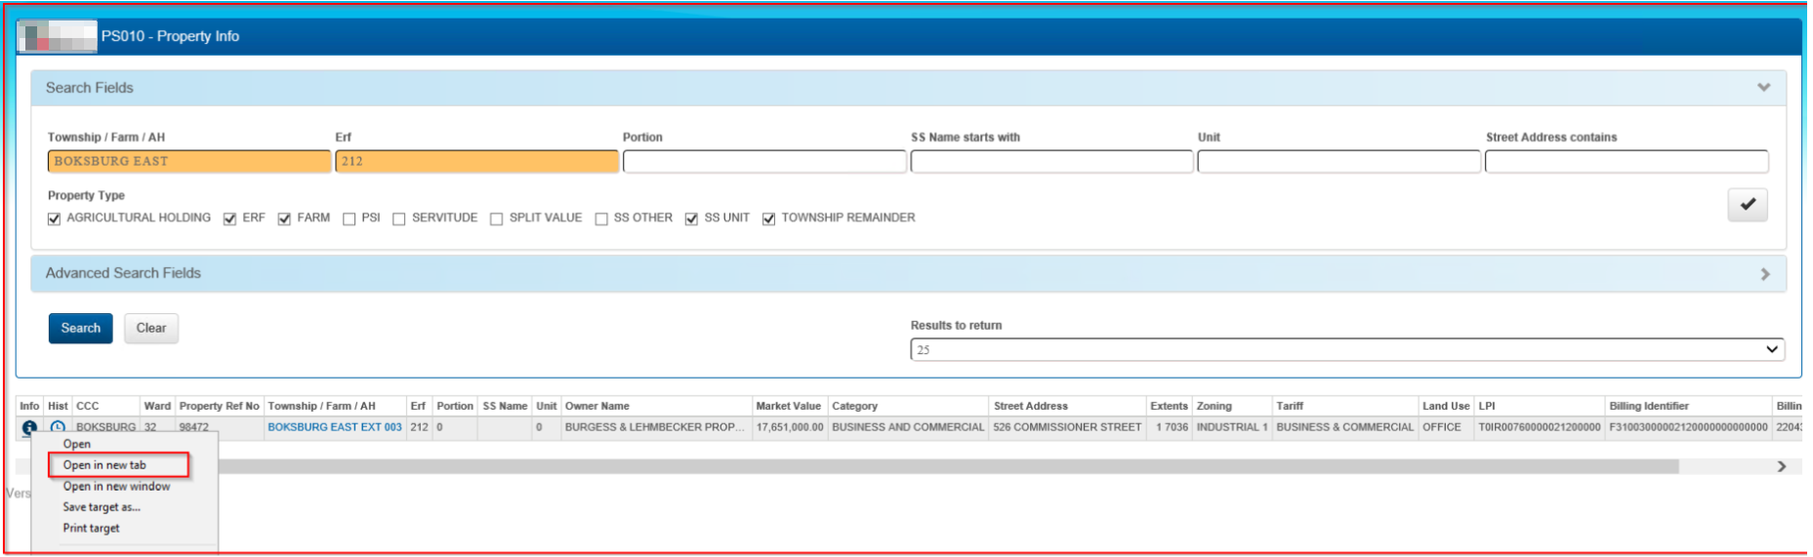Enable the SERVITUDE checkbox

coord(399,219)
